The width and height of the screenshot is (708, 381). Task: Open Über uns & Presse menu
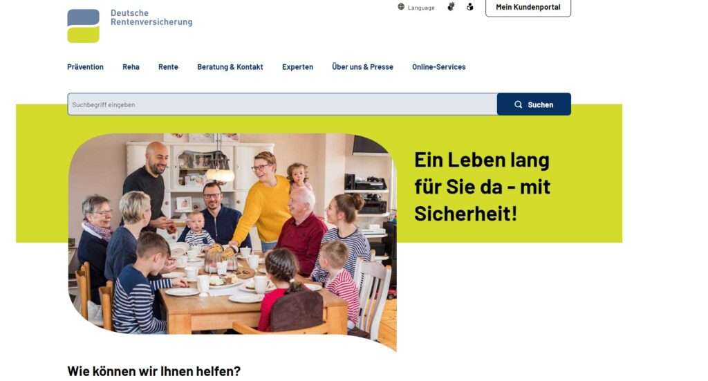coord(362,67)
